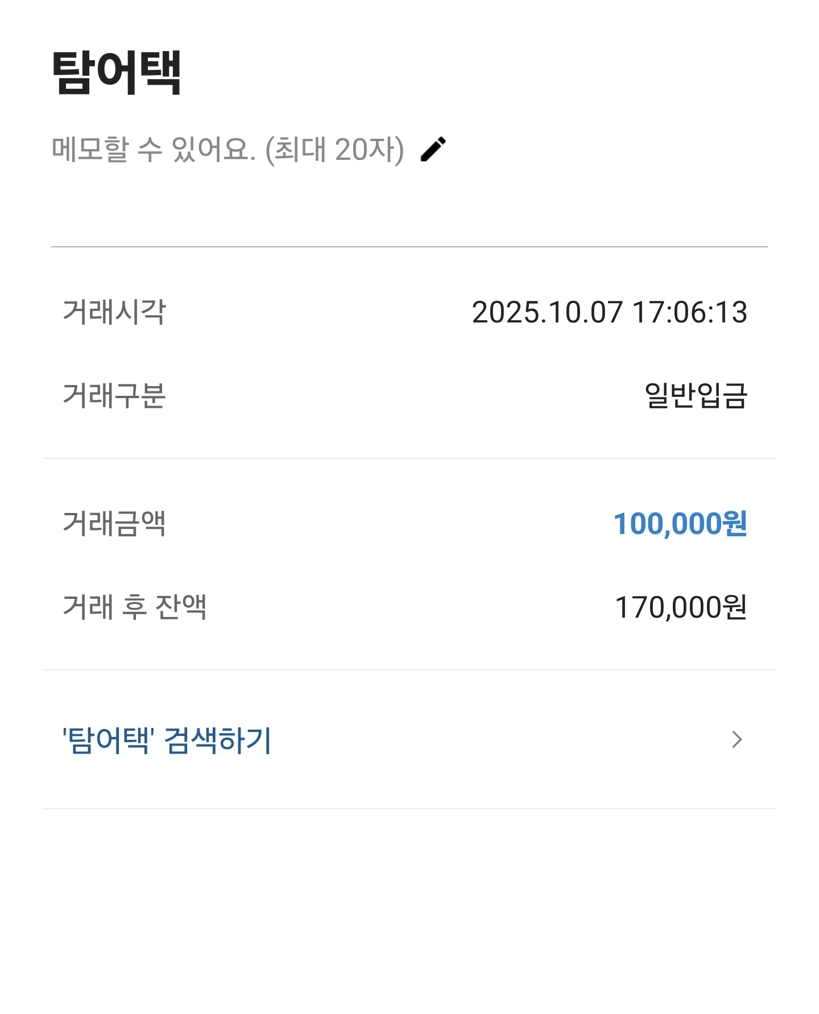Click the divider below 거래 후 잔액 row
The height and width of the screenshot is (1014, 819).
click(409, 670)
